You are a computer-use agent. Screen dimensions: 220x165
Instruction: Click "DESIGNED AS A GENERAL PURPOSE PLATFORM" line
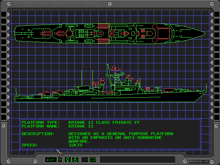(121, 134)
